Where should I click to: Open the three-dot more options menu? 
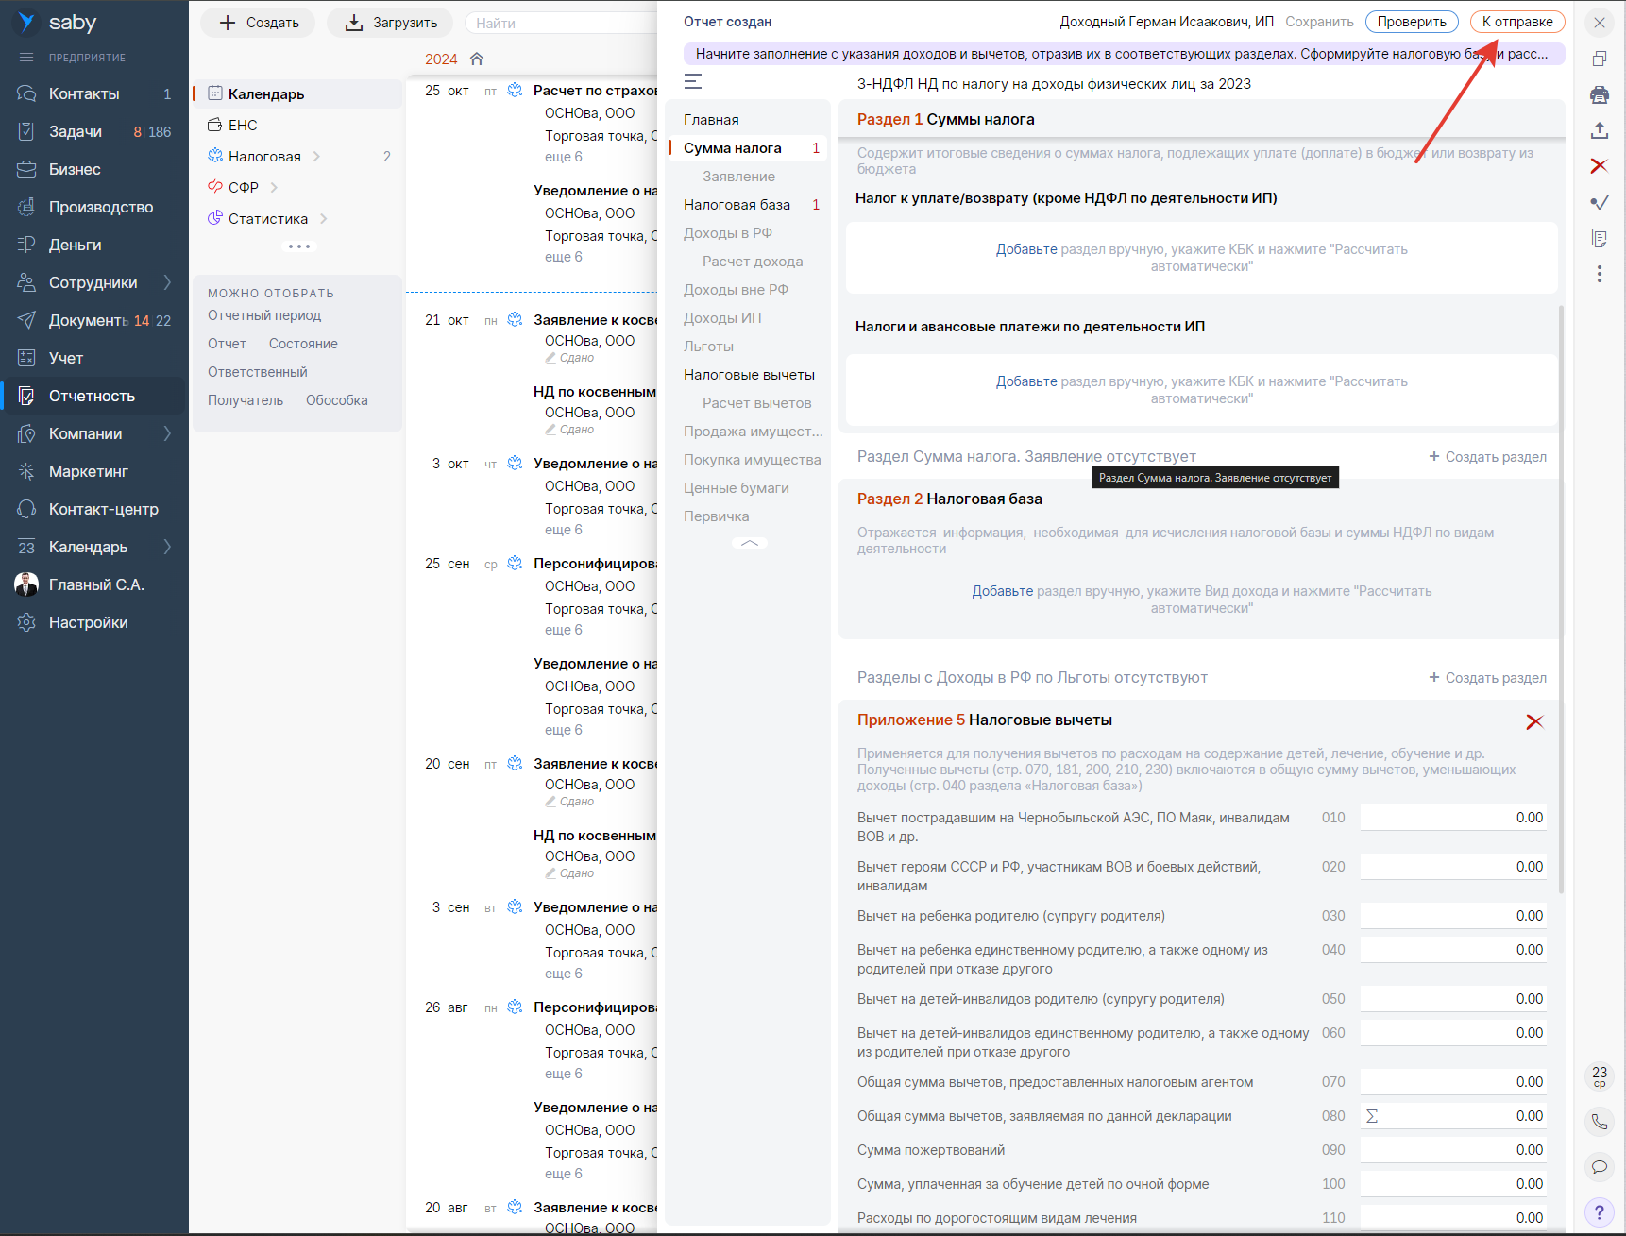[x=1599, y=274]
